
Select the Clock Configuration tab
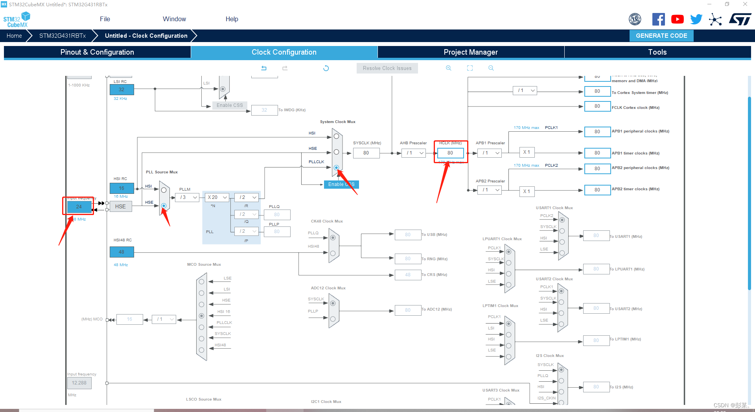point(284,52)
